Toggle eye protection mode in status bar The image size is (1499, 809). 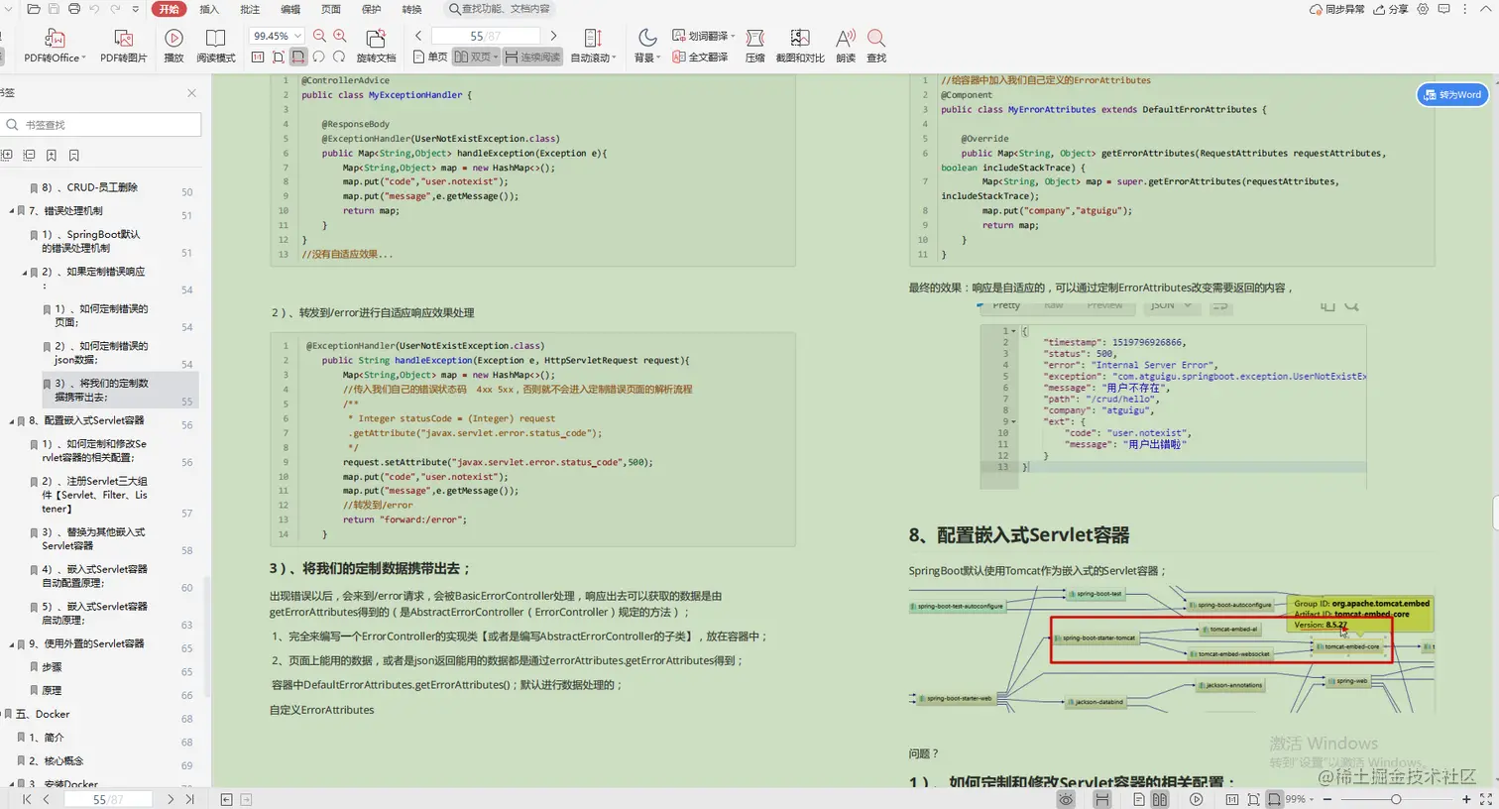pos(1066,799)
